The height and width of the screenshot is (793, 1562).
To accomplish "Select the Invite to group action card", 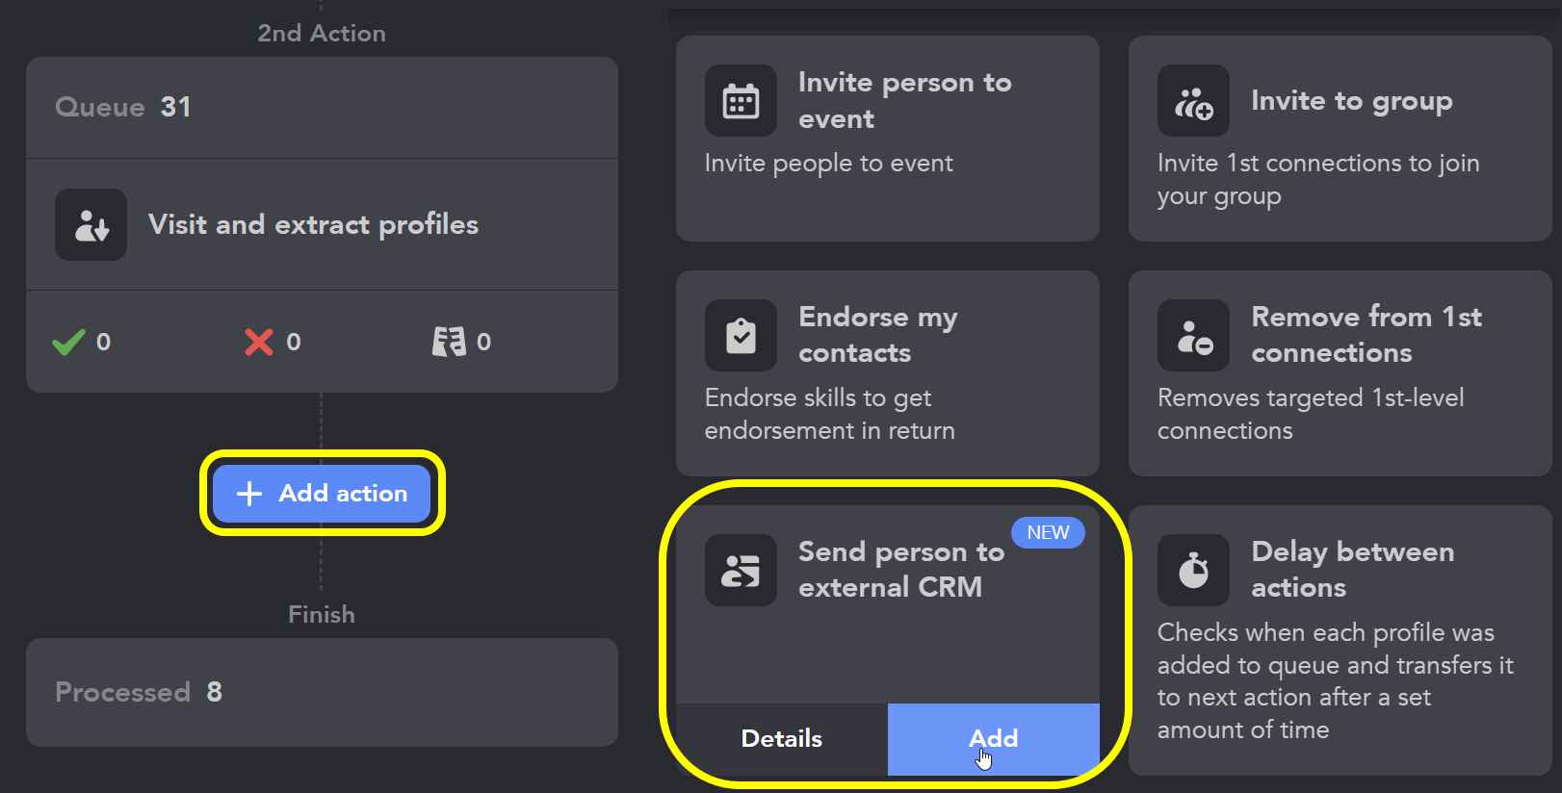I will click(1339, 140).
